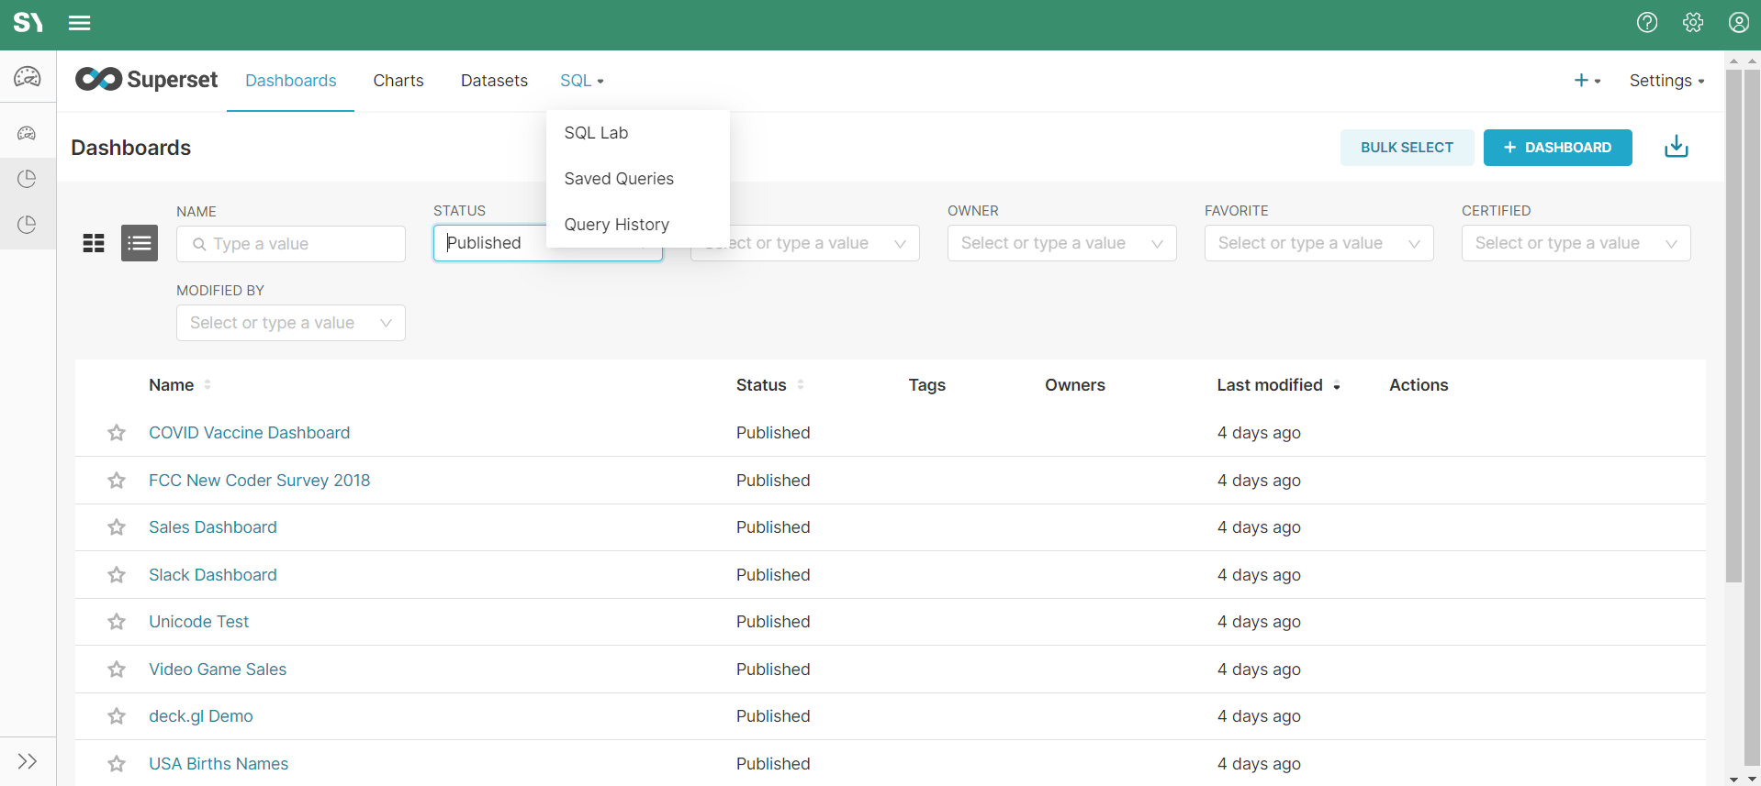Open the Modified By filter dropdown
1761x786 pixels.
point(290,323)
